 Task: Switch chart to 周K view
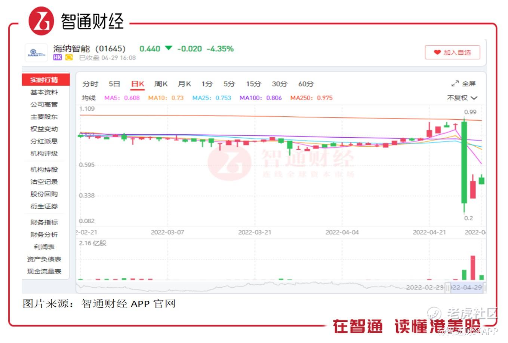click(161, 84)
